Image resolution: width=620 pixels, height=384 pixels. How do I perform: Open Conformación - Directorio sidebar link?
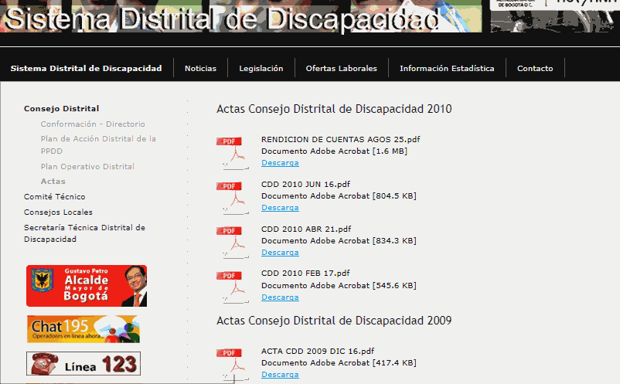point(93,124)
